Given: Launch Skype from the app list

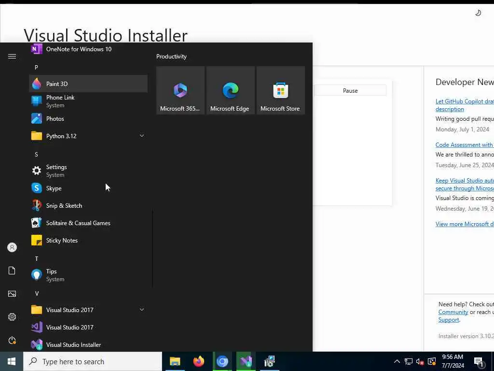Looking at the screenshot, I should [88, 188].
